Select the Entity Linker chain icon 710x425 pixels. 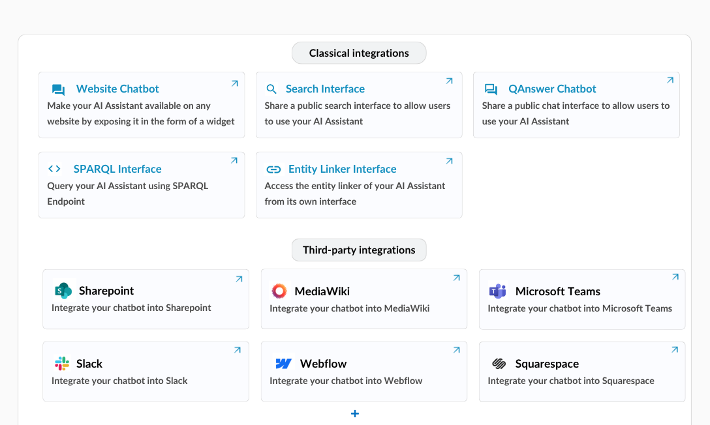tap(273, 168)
